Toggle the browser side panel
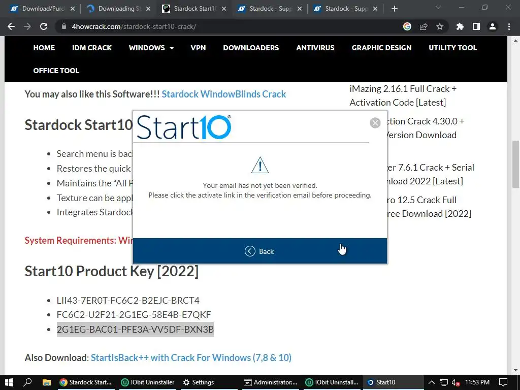 (476, 26)
